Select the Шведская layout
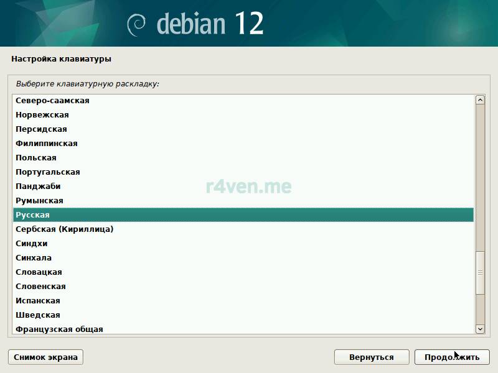The width and height of the screenshot is (498, 373). coord(37,315)
